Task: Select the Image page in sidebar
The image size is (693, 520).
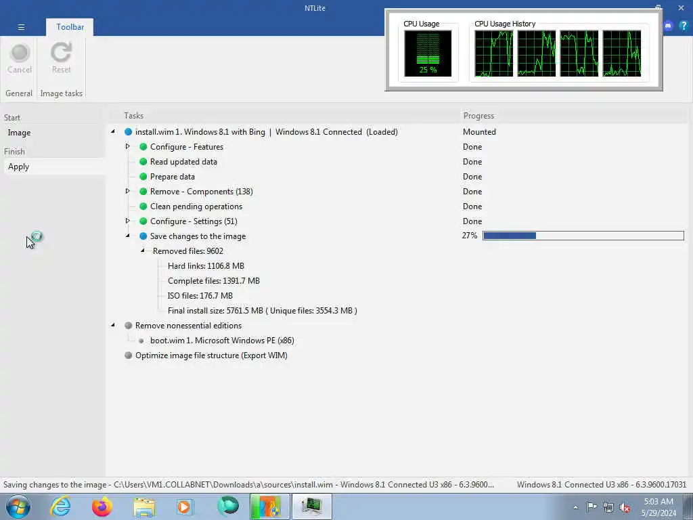Action: (19, 133)
